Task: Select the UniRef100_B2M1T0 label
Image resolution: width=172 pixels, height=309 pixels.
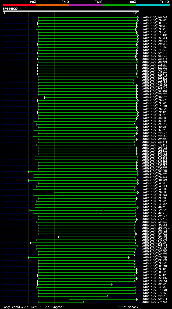Action: (x=154, y=53)
